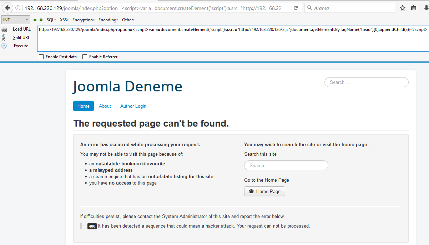Click the Joomla Deneme site title

[128, 86]
